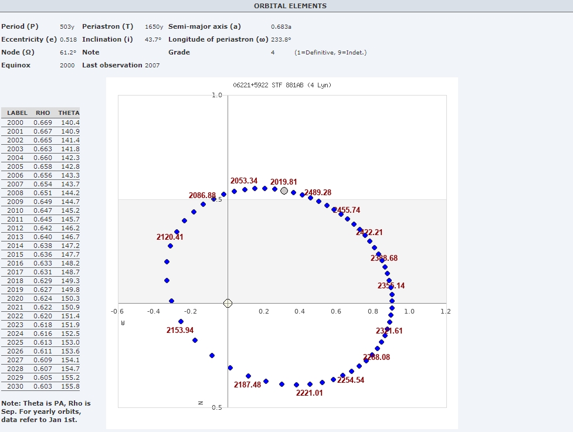
Task: Select the orbit point labeled 2120.41
Action: click(x=170, y=246)
